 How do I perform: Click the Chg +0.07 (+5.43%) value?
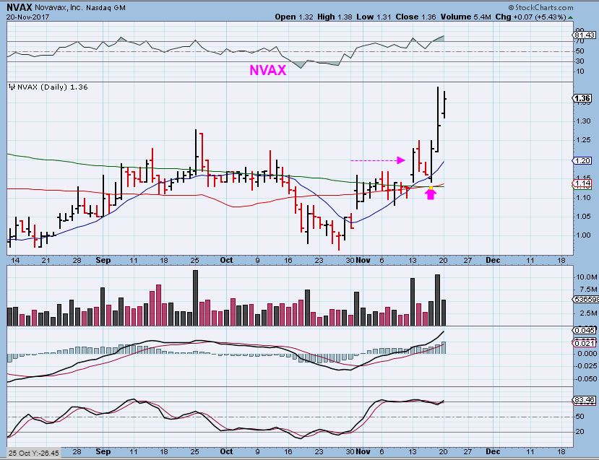point(530,17)
